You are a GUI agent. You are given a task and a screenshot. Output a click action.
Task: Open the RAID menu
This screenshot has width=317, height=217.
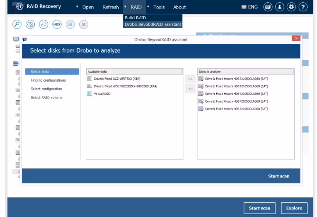pos(136,7)
